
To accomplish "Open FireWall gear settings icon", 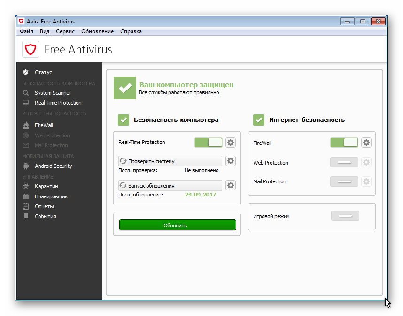I will click(366, 143).
